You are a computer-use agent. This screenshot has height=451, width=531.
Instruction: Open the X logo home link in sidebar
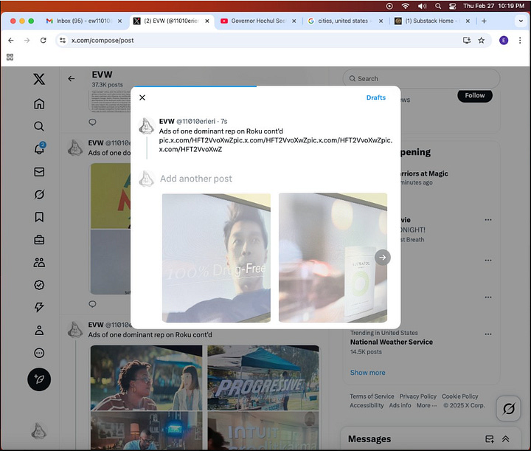[x=39, y=79]
